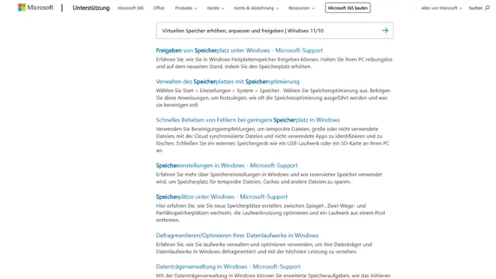Open Speichereinstellungen in Windows result
496x279 pixels.
point(227,165)
